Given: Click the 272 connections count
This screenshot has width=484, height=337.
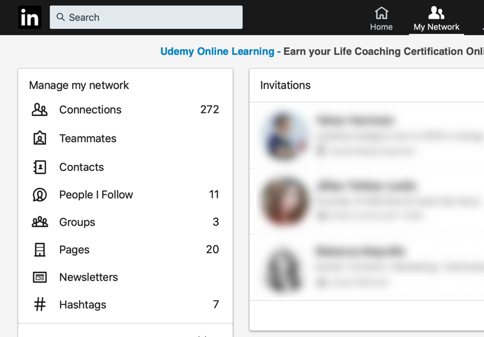Looking at the screenshot, I should 209,109.
